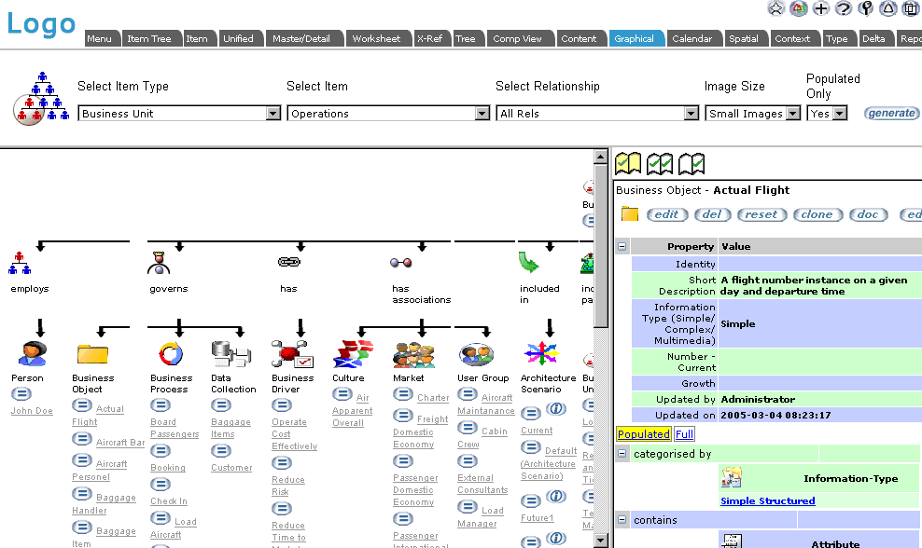Screen dimensions: 922x548
Task: Select the Data Collection icon
Action: 225,353
